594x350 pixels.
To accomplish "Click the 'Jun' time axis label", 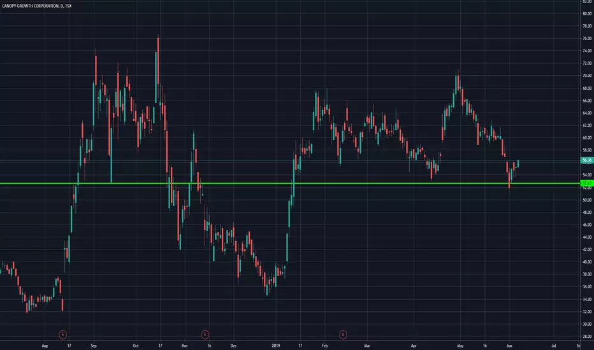I will 509,346.
